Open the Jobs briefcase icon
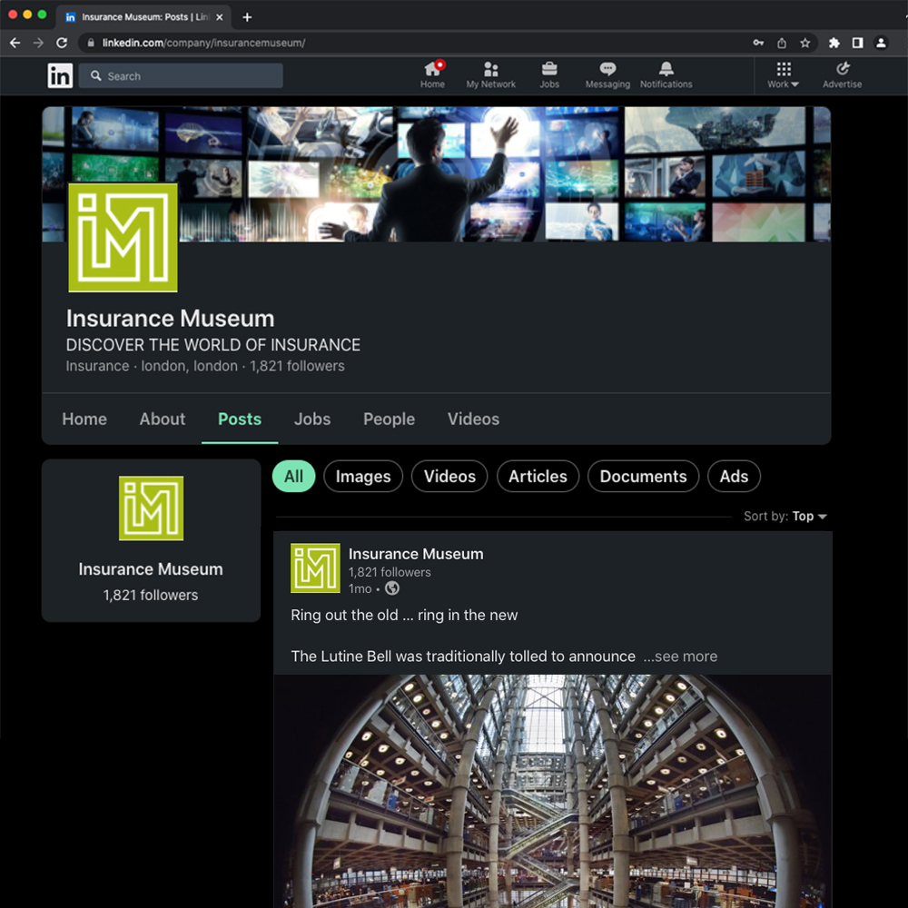 549,70
